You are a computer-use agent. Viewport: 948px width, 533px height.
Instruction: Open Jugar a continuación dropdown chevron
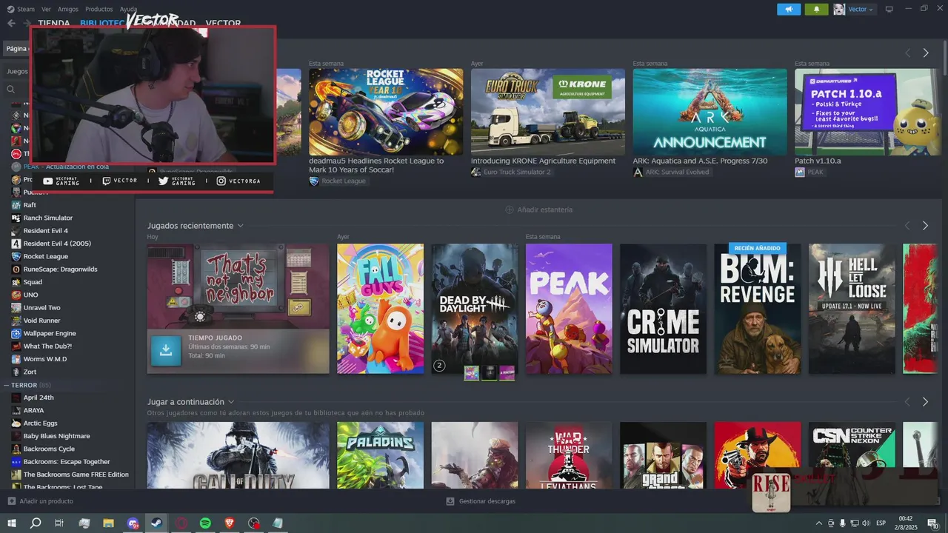[231, 402]
